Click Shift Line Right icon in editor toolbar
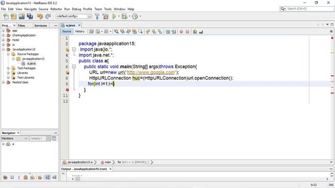The height and width of the screenshot is (188, 335). coord(174,31)
